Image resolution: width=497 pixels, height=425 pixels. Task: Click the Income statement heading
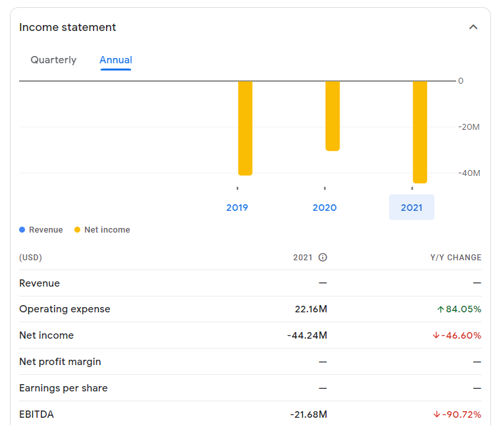[67, 28]
